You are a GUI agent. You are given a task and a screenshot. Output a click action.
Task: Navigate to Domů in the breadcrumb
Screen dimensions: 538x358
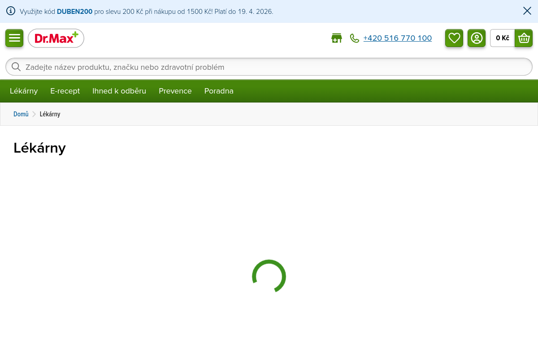[21, 114]
